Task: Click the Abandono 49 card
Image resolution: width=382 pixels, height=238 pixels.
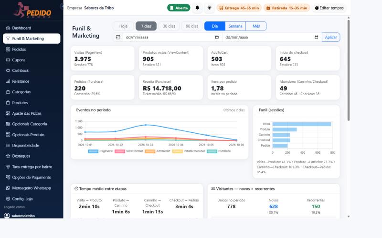Action: click(308, 88)
